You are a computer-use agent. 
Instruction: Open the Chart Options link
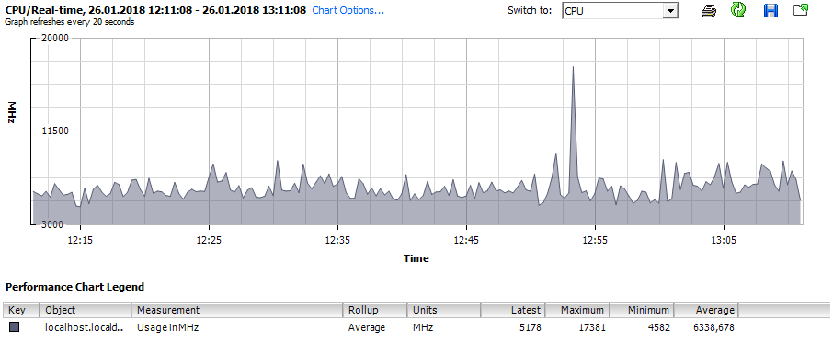(348, 10)
